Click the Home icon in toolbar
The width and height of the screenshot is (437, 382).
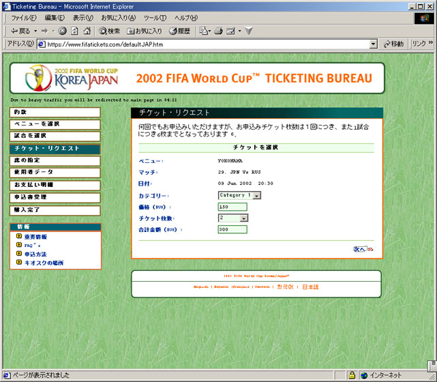click(87, 31)
